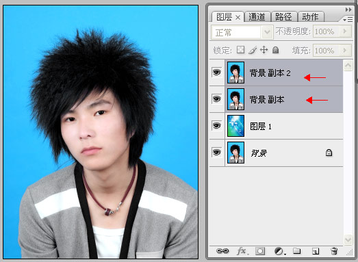Toggle visibility of 图层 1
This screenshot has width=358, height=262.
click(217, 126)
